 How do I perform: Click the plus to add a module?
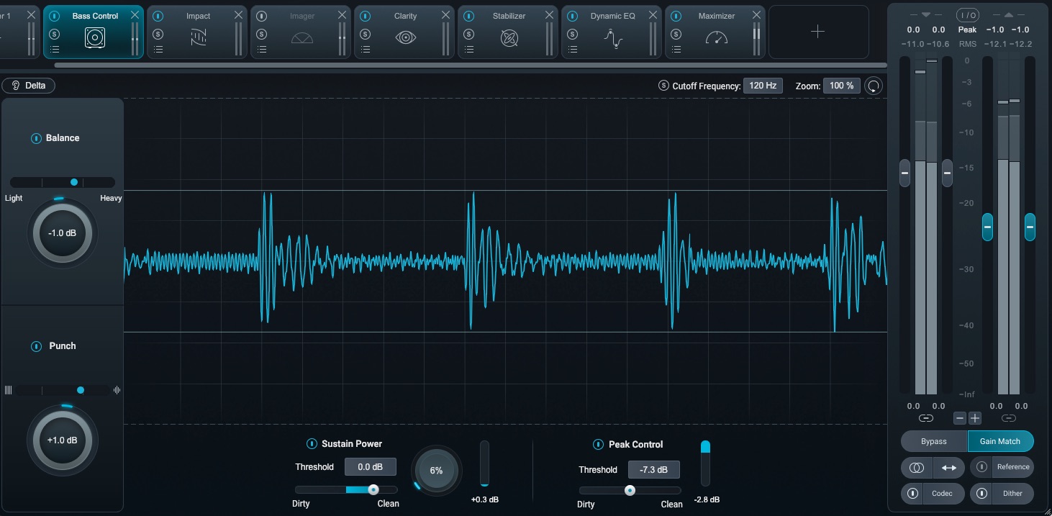(x=817, y=31)
